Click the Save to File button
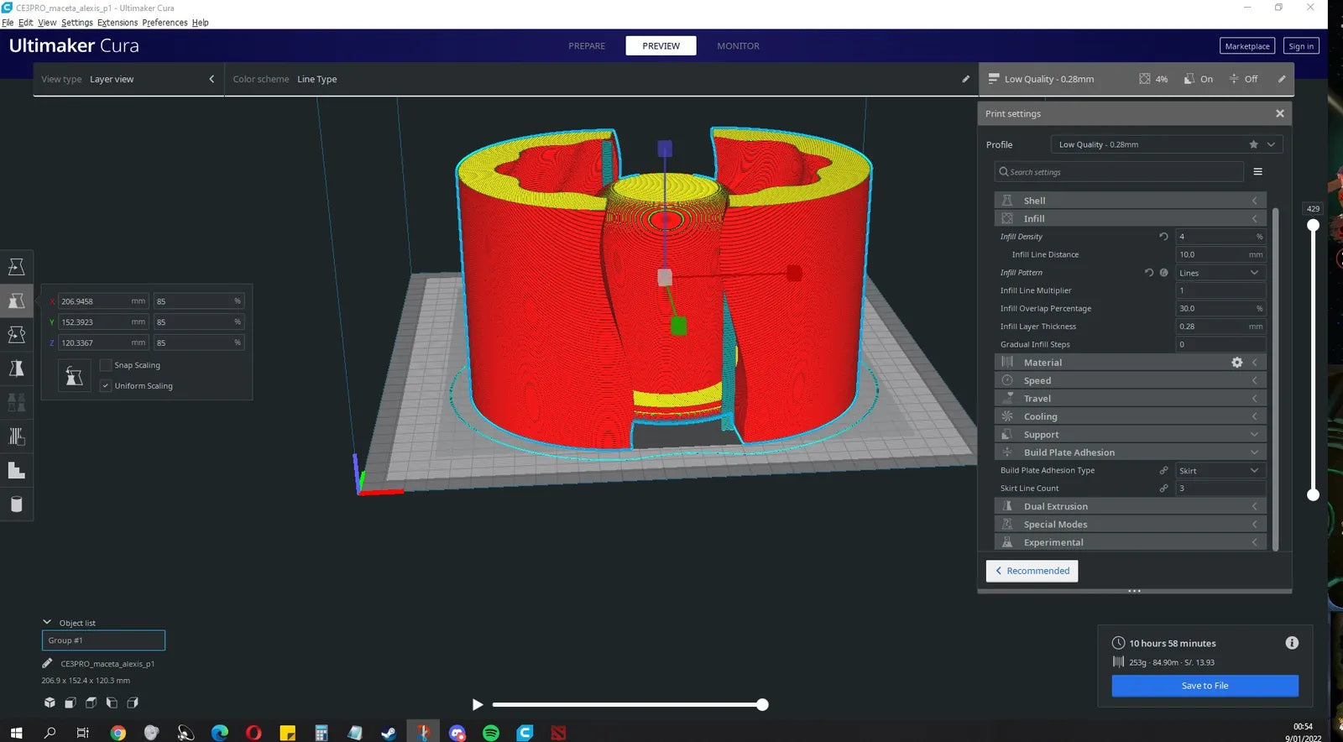The image size is (1343, 742). [x=1205, y=686]
